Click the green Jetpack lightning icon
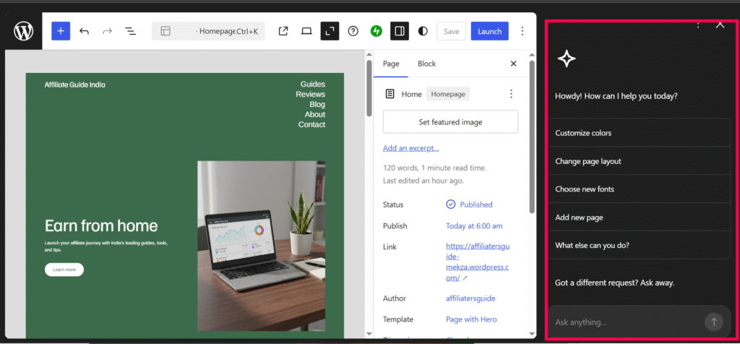 (x=376, y=31)
